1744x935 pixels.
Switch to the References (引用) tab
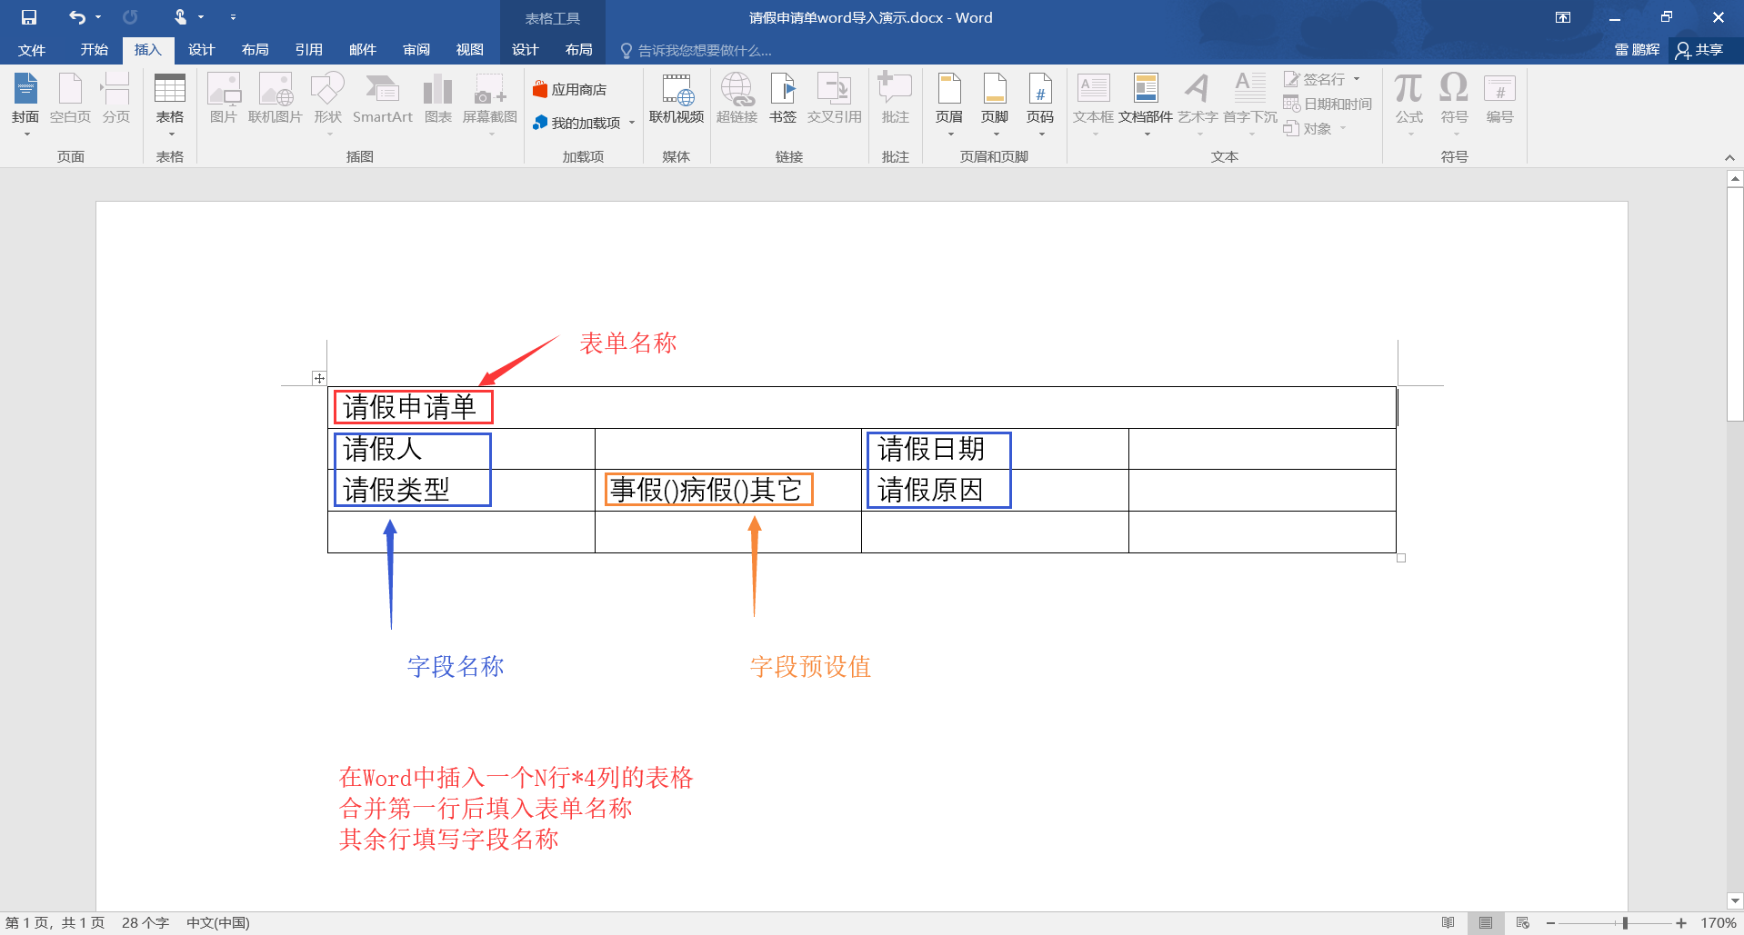pyautogui.click(x=309, y=50)
